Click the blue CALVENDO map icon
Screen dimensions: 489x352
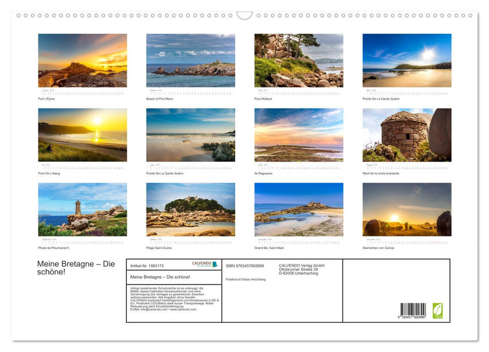click(x=215, y=264)
